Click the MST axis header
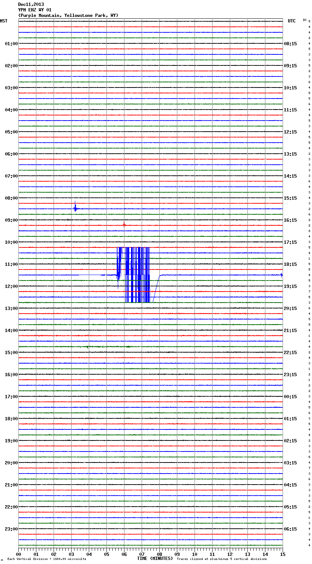This screenshot has width=312, height=564. (4, 21)
